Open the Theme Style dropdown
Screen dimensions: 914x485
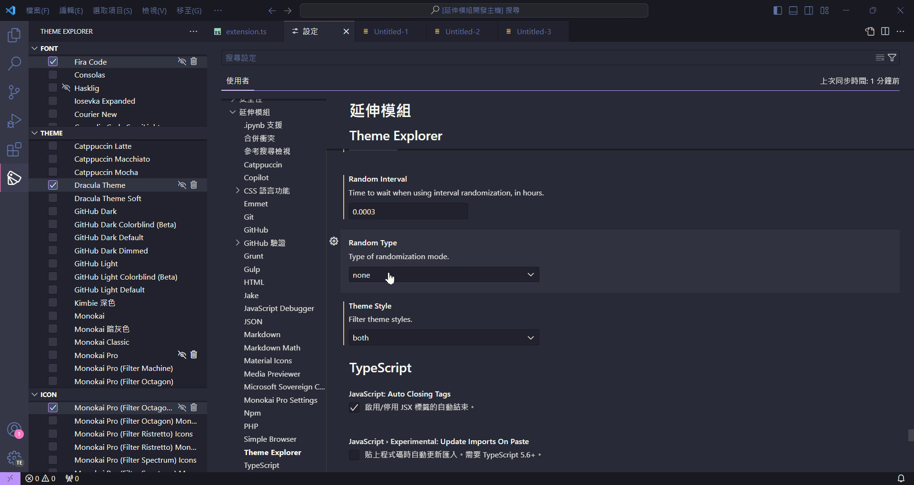click(x=444, y=338)
